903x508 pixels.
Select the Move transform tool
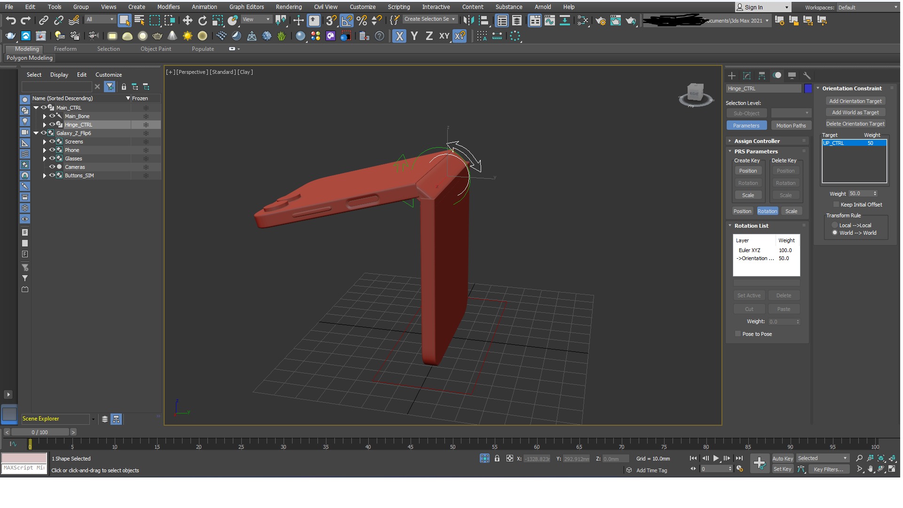187,20
